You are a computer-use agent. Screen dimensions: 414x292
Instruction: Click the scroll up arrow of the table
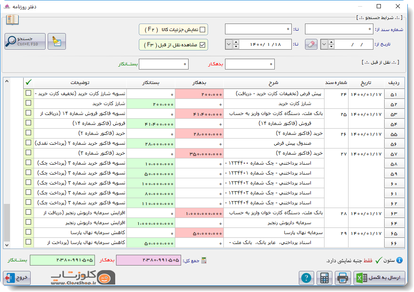[7, 81]
